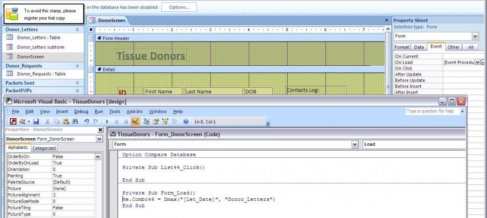Open the View menu
Viewport: 487px width, 218px height.
point(45,112)
